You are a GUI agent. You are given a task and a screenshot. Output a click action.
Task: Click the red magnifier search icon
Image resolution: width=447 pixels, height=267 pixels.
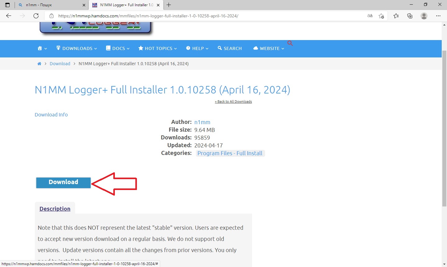tap(290, 43)
